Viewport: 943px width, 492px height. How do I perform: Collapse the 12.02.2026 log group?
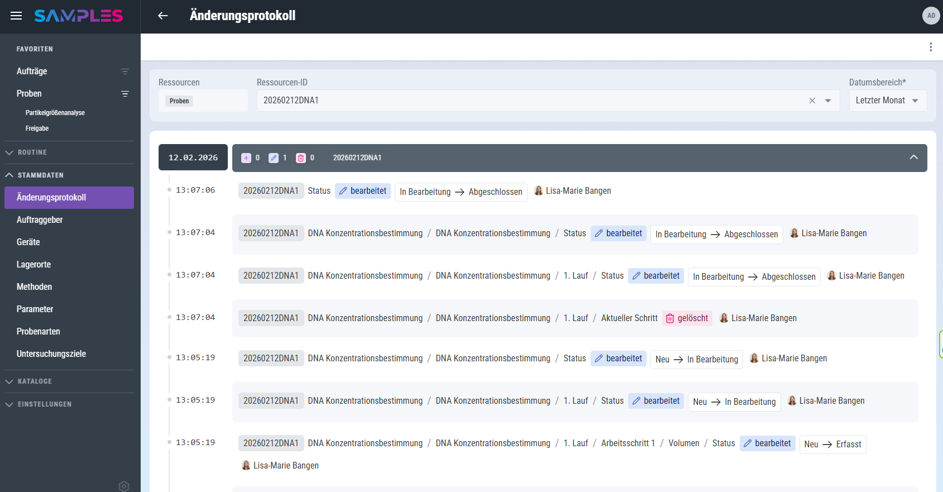pyautogui.click(x=913, y=157)
